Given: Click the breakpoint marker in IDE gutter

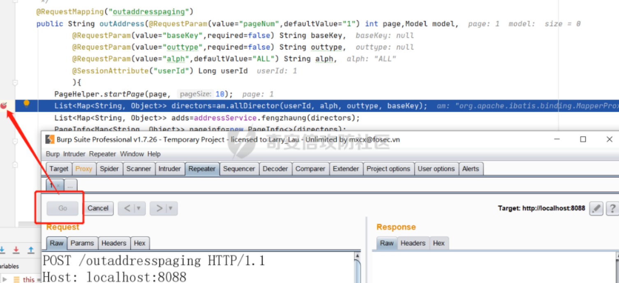Looking at the screenshot, I should click(x=4, y=106).
